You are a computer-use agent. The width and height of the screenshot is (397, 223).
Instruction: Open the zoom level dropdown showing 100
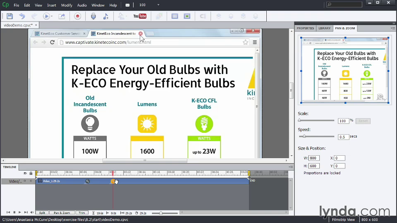click(158, 5)
